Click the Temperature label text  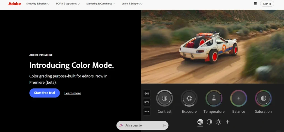(x=214, y=112)
